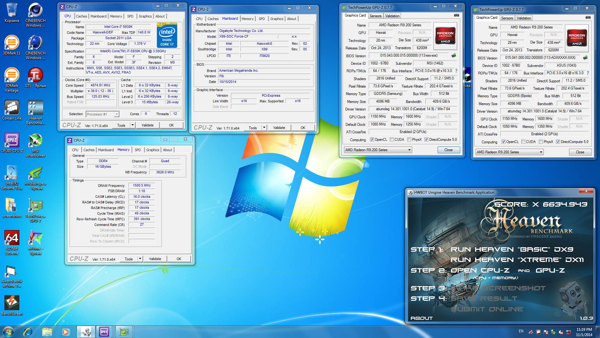Viewport: 600px width, 338px height.
Task: Open Processor #1 selection dropdown in CPU-Z
Action: tap(102, 114)
